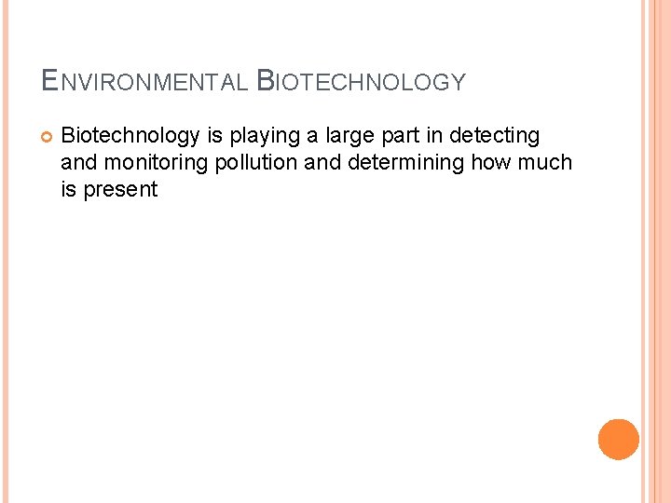671x503 pixels.
Task: Click the peach border strip on the left edge
Action: (x=7, y=251)
